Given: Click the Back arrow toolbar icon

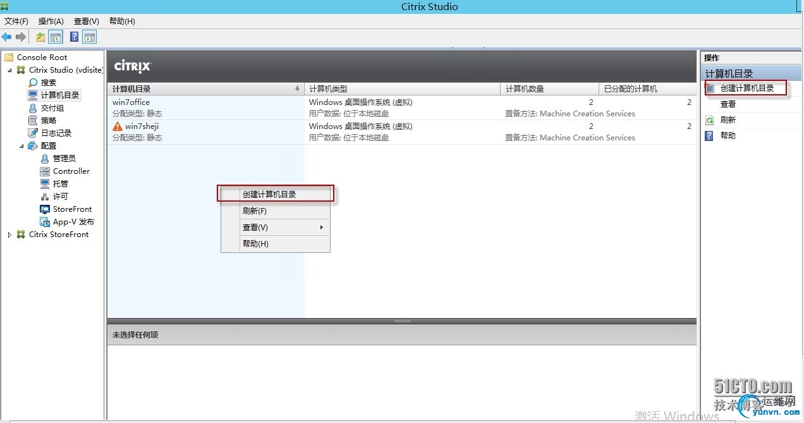Looking at the screenshot, I should click(6, 37).
